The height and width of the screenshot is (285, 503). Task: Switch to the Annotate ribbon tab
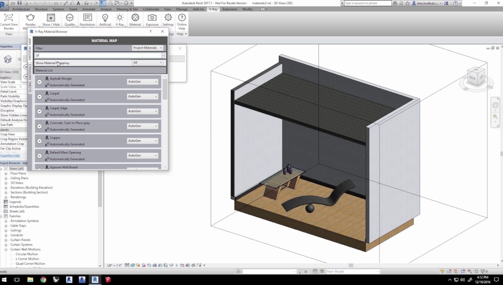click(x=89, y=9)
